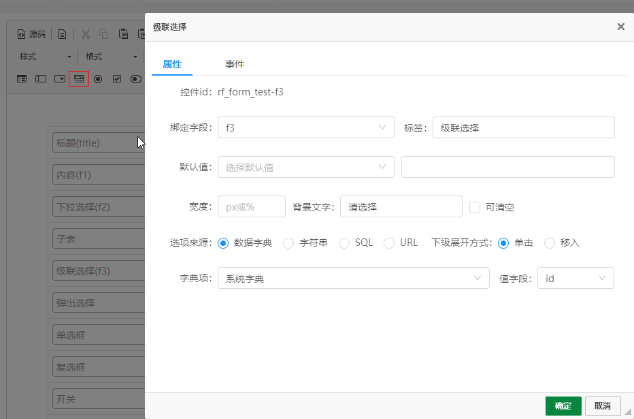634x419 pixels.
Task: Open the 格式 format dropdown
Action: tap(111, 57)
